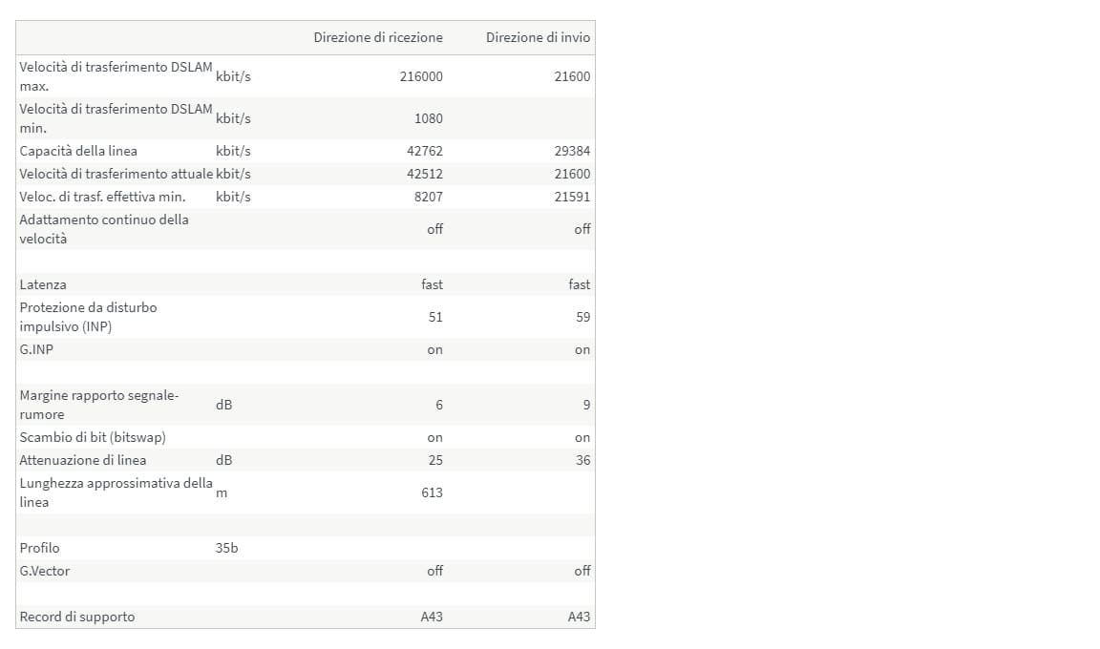
Task: Select the "Record di supporto" row label
Action: tap(77, 617)
